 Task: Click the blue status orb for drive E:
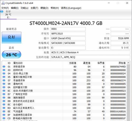2,12
